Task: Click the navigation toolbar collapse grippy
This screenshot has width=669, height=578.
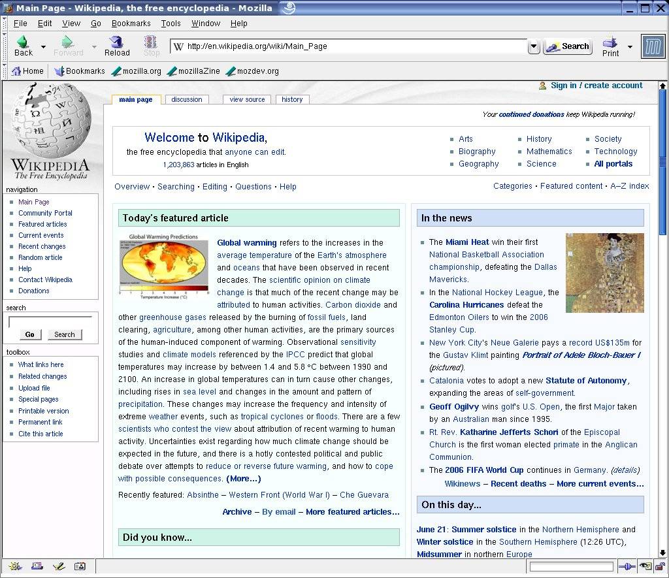Action: click(5, 46)
